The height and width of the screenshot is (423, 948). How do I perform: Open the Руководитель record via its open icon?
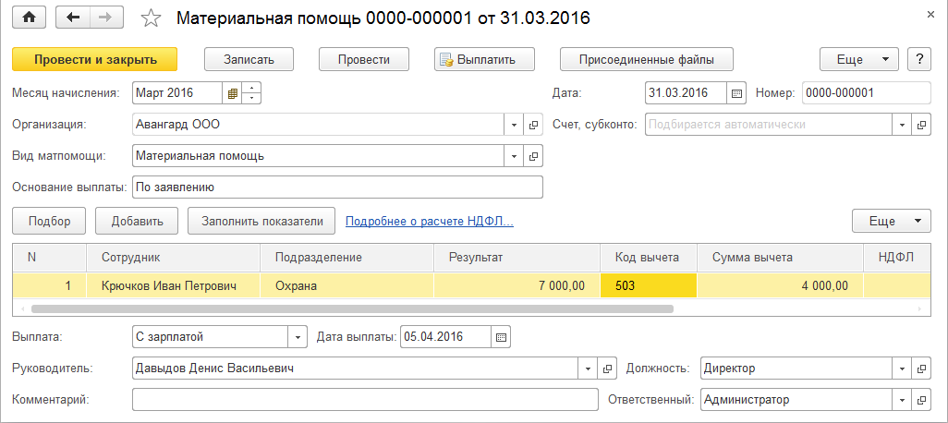pyautogui.click(x=608, y=369)
